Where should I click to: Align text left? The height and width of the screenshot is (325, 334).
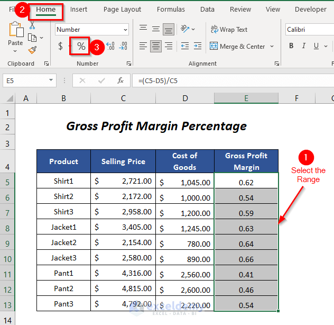143,46
